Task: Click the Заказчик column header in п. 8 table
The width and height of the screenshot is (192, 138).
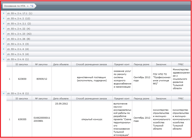Action: pos(162,98)
